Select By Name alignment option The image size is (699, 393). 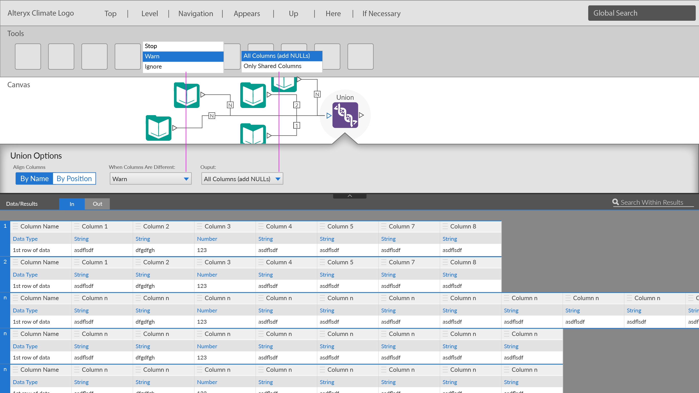(35, 179)
